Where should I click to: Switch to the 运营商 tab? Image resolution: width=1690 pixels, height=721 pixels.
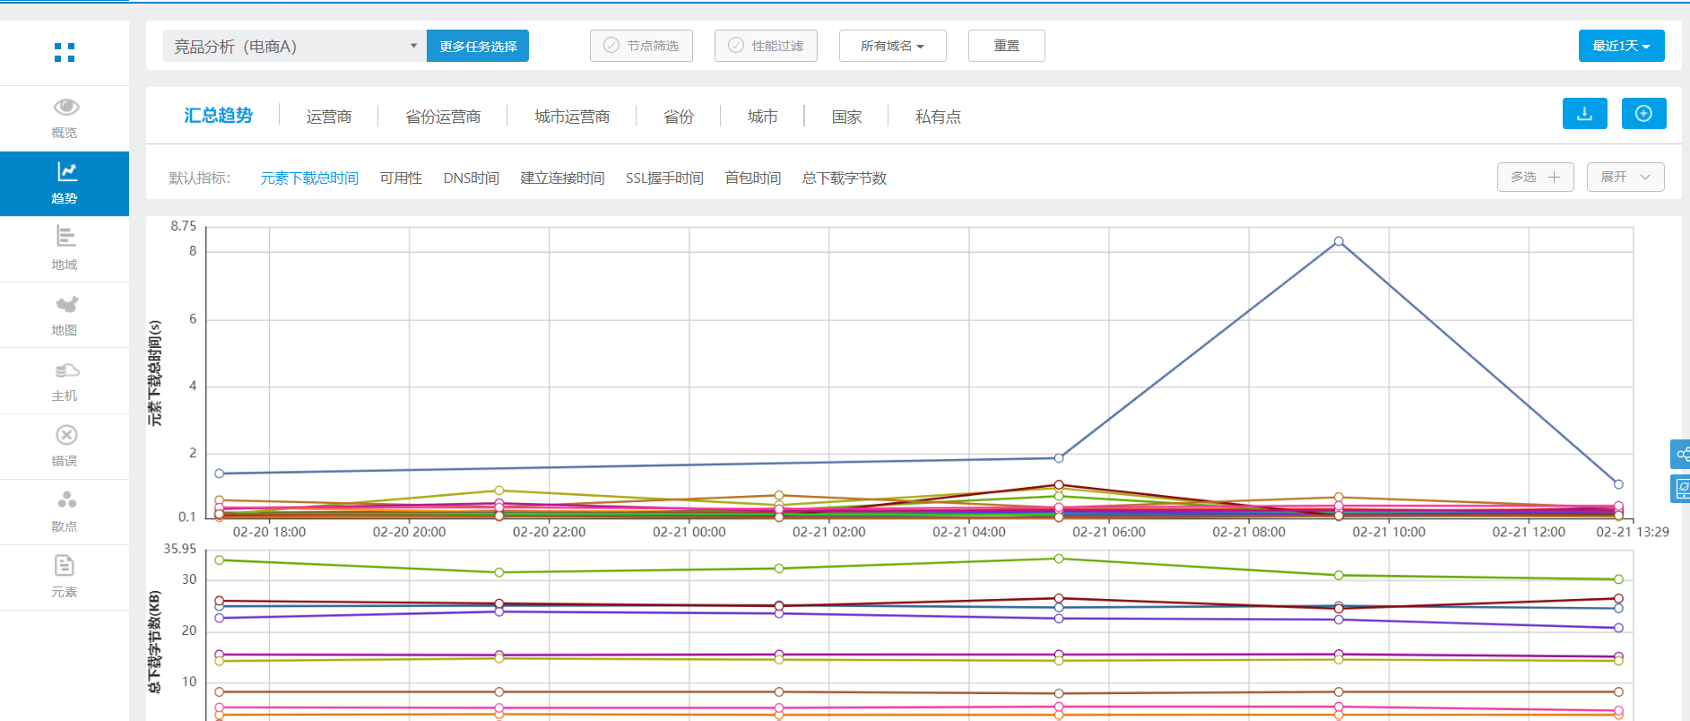point(329,117)
